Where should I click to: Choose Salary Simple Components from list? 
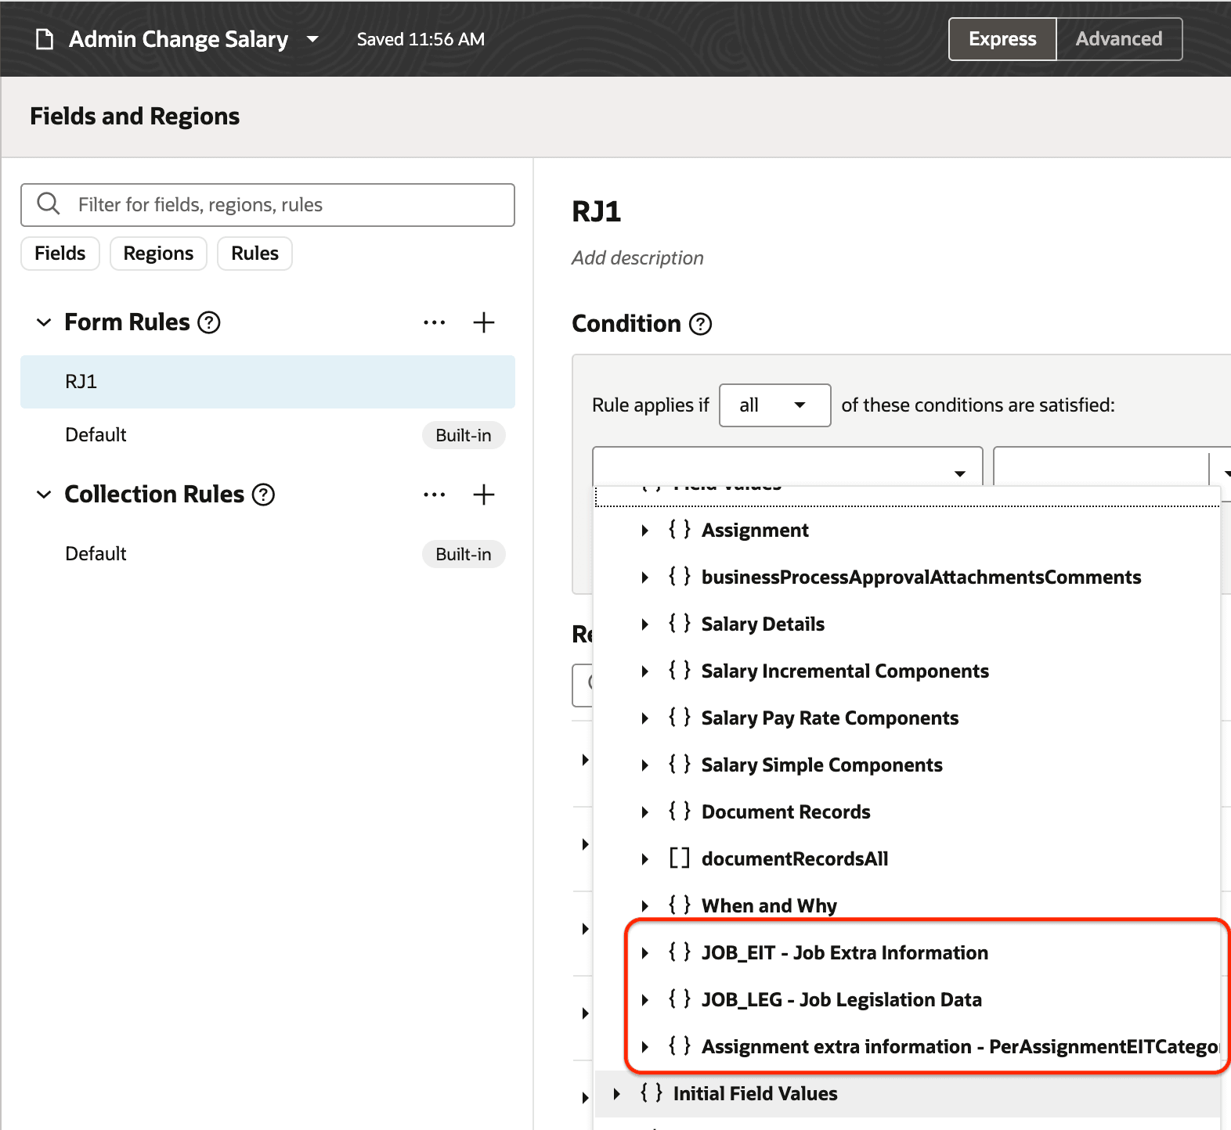point(822,765)
